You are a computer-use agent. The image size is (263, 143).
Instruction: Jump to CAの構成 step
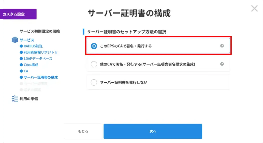tap(31, 65)
